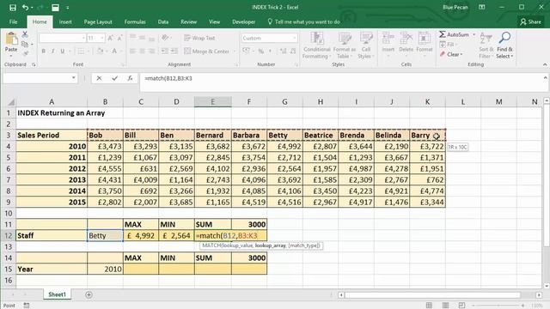Click the Format Painter brush icon
Image resolution: width=550 pixels, height=309 pixels.
25,53
